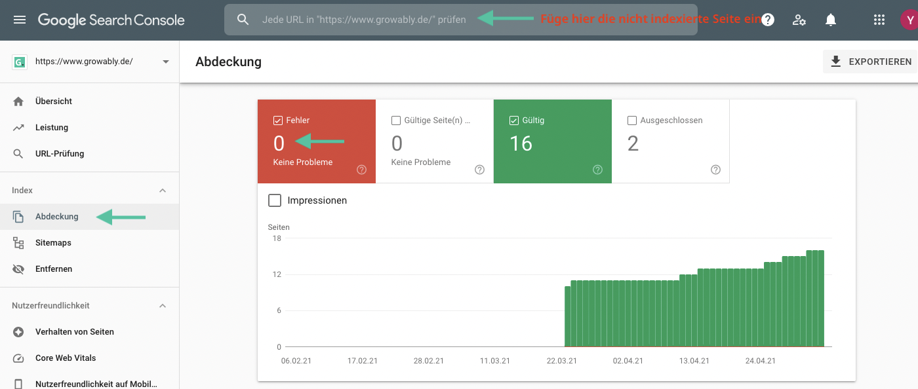Click the help icon on Ausgeschlossen card
The width and height of the screenshot is (918, 389).
715,170
